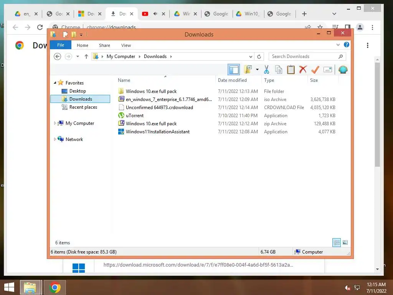Switch to Win10_ Chrome tab

[x=248, y=14]
